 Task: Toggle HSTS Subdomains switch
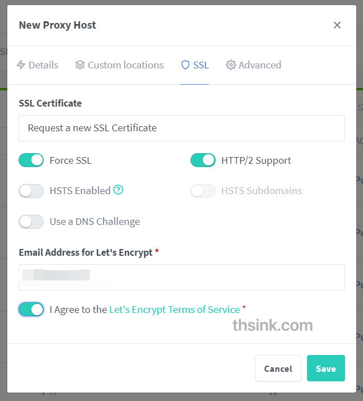click(x=203, y=191)
